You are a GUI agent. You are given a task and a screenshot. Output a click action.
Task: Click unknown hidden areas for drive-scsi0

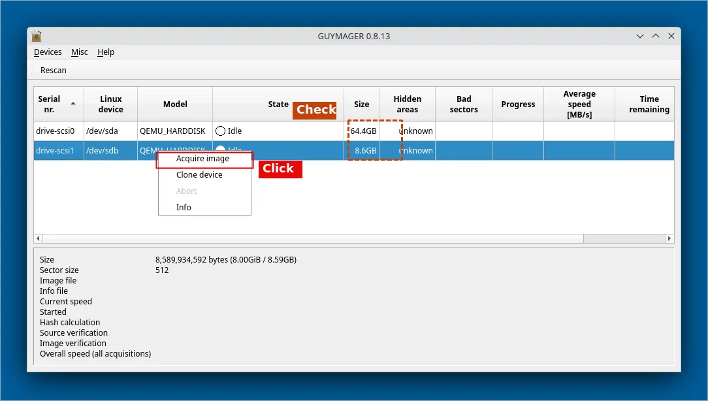pos(408,131)
